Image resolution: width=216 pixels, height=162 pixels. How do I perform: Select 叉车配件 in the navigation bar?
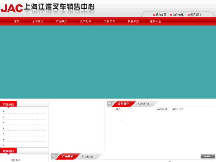point(86,21)
